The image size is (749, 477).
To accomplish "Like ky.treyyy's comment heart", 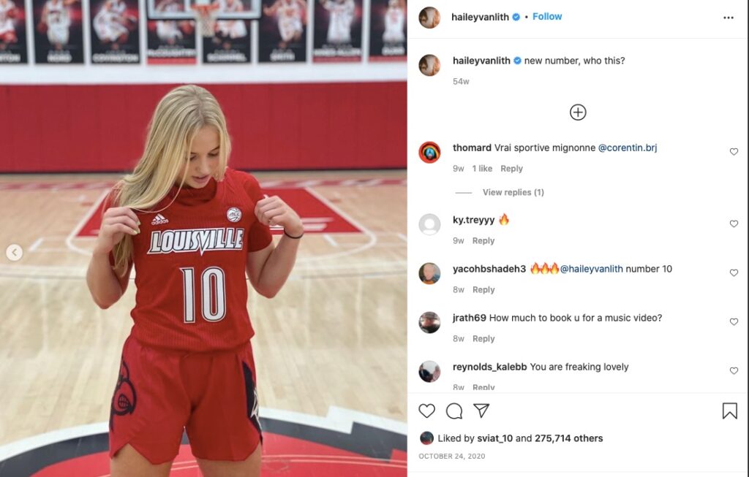I will tap(734, 224).
